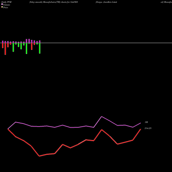
Task: Click the 1M volume value label
Action: coord(146,122)
